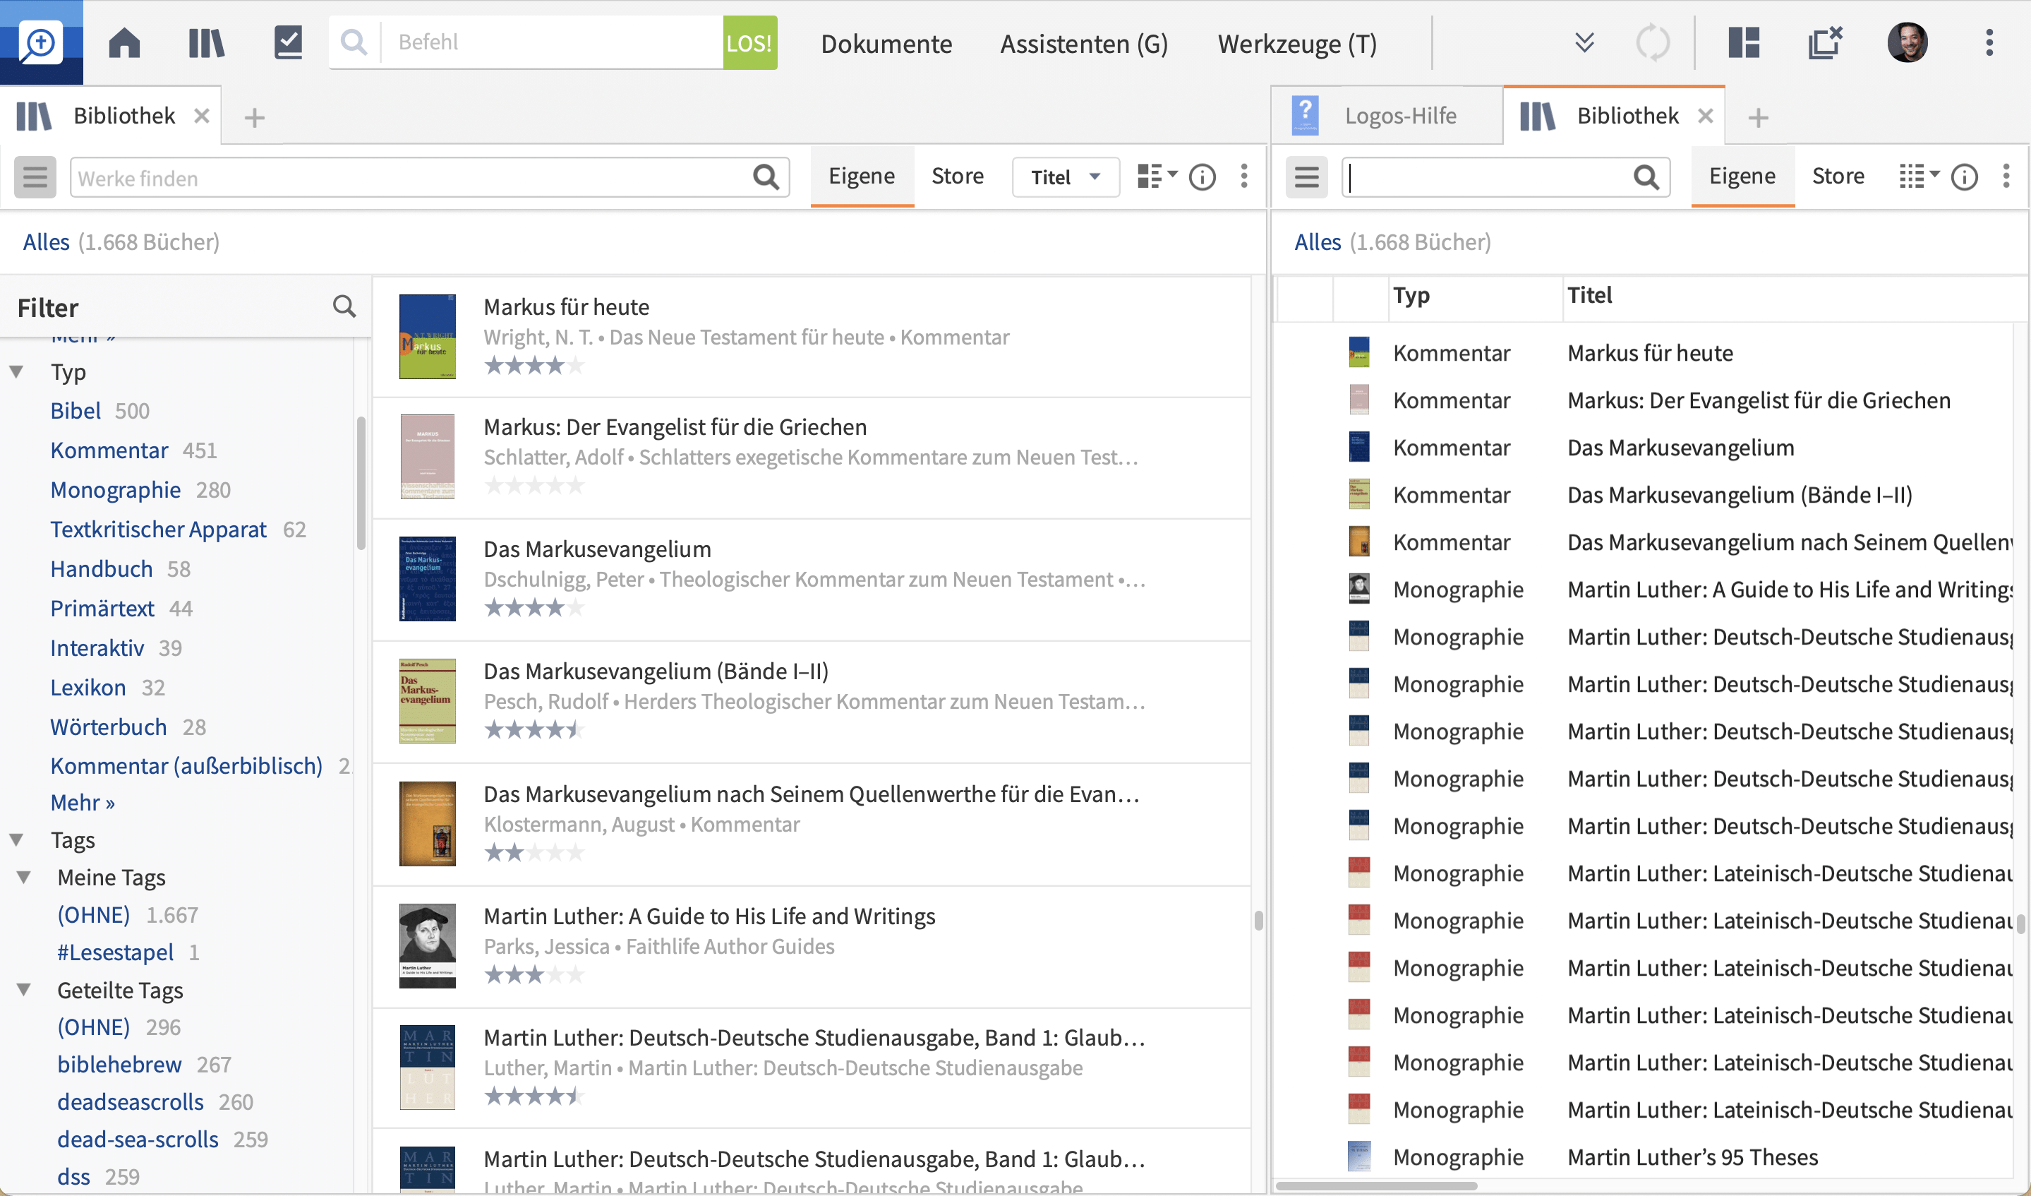Close the left Bibliothek tab
Image resolution: width=2031 pixels, height=1196 pixels.
point(203,116)
